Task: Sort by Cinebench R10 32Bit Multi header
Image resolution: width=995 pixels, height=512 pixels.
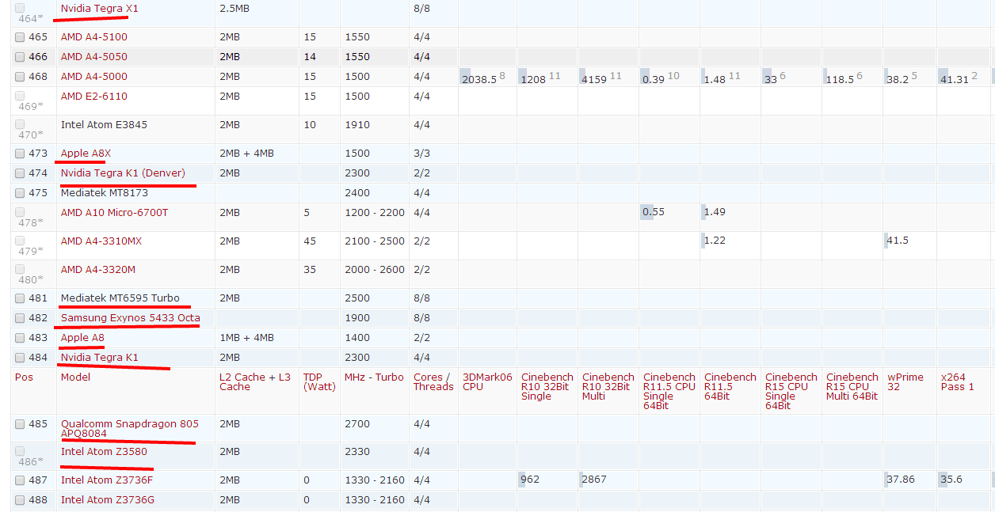Action: [608, 387]
